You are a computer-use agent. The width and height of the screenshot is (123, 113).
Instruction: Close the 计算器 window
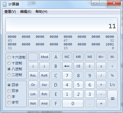(x=114, y=3)
